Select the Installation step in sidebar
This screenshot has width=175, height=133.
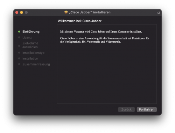(x=30, y=58)
